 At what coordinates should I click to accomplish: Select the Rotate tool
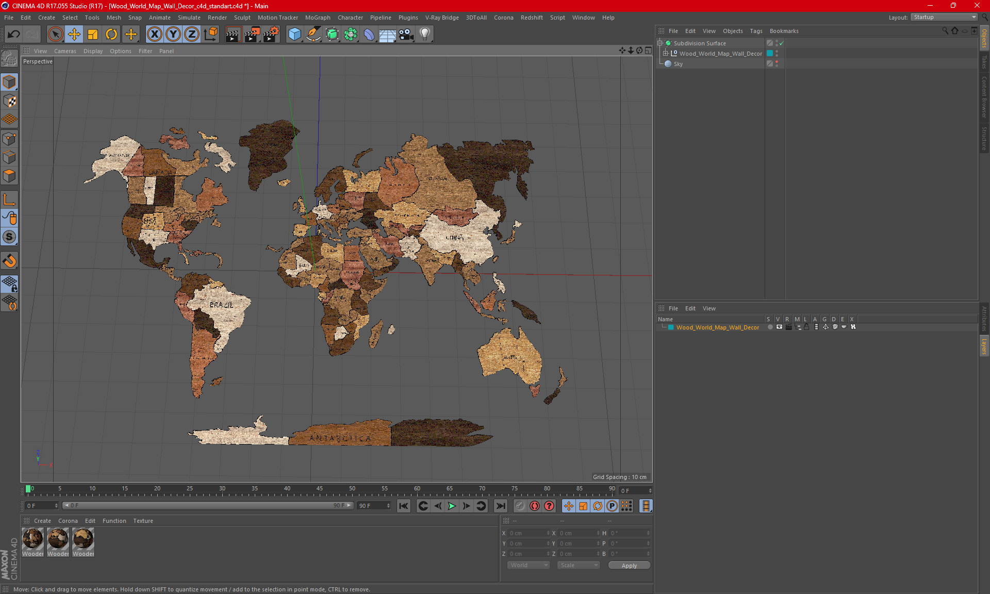(111, 35)
